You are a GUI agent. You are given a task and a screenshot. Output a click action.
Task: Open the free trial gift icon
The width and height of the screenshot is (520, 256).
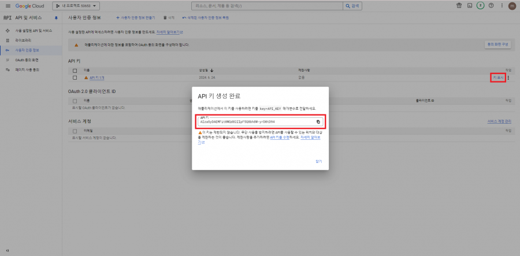[x=459, y=6]
